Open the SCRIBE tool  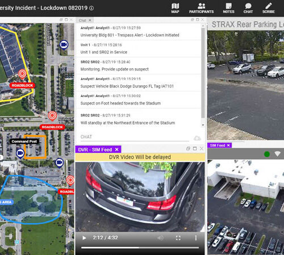[269, 8]
